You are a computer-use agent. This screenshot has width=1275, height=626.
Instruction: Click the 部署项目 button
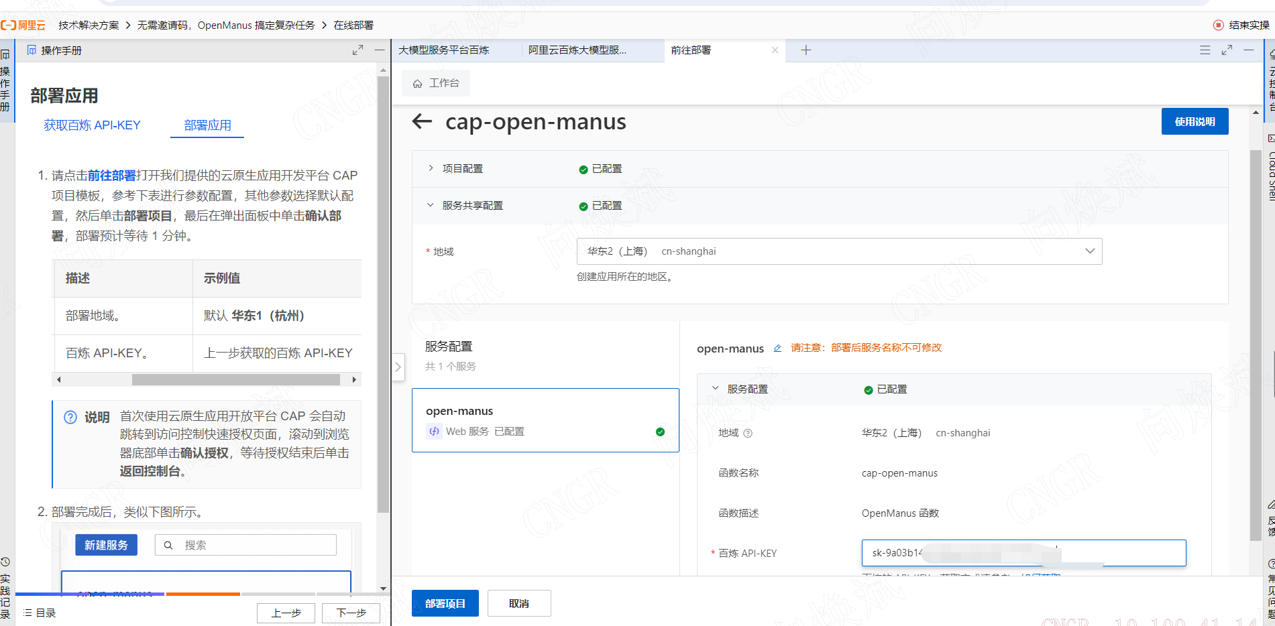coord(445,603)
